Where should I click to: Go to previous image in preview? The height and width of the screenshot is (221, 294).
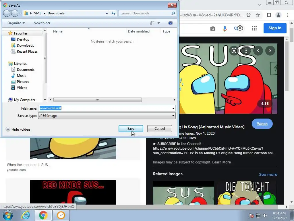tap(258, 51)
